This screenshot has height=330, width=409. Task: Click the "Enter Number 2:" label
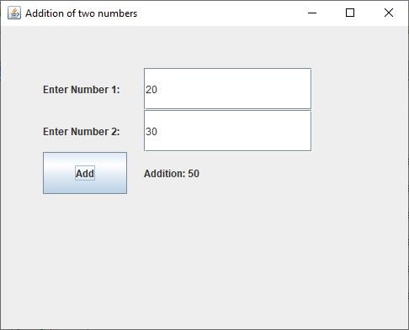(82, 132)
